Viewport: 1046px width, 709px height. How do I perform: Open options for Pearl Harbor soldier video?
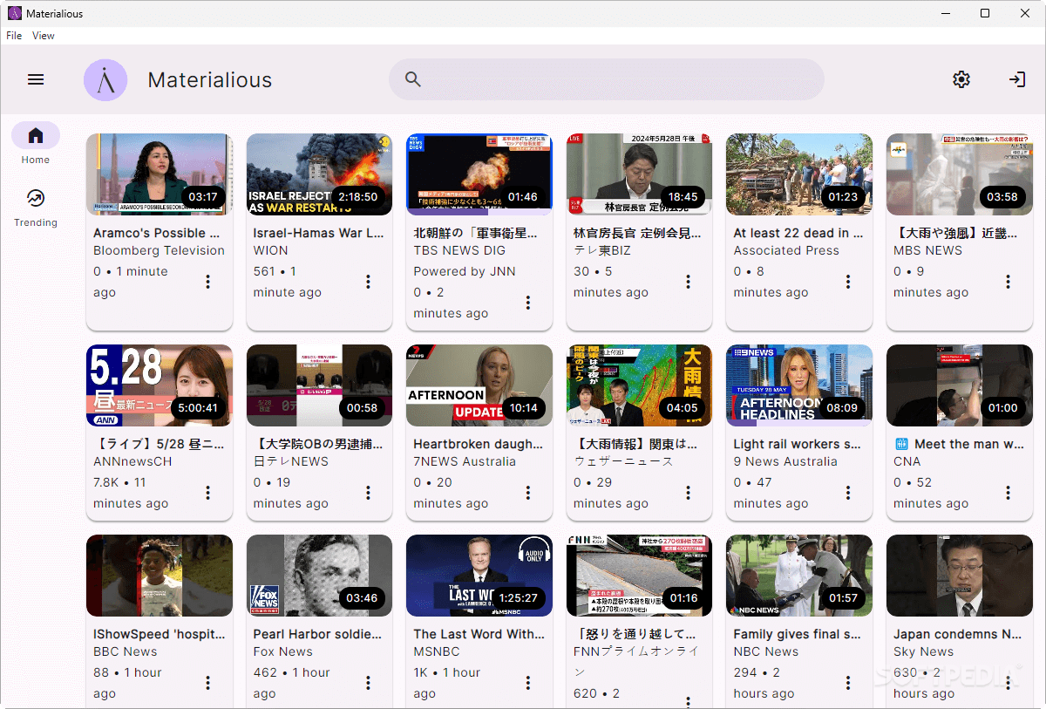[x=368, y=683]
